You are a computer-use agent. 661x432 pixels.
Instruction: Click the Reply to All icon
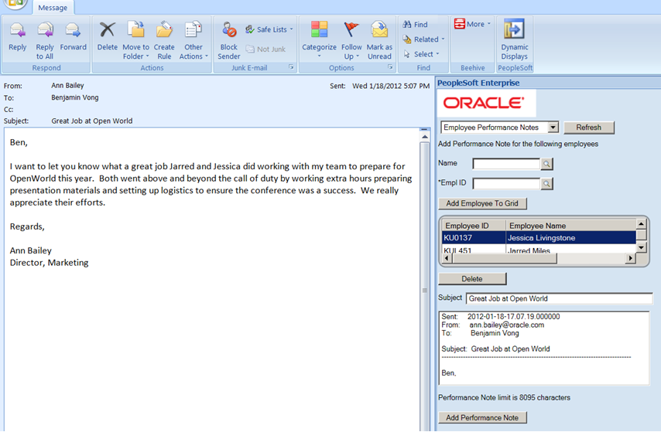coord(45,41)
